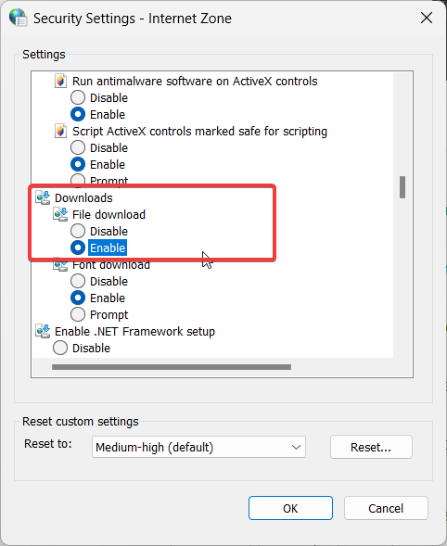Confirm settings with the OK button
This screenshot has width=447, height=546.
290,508
